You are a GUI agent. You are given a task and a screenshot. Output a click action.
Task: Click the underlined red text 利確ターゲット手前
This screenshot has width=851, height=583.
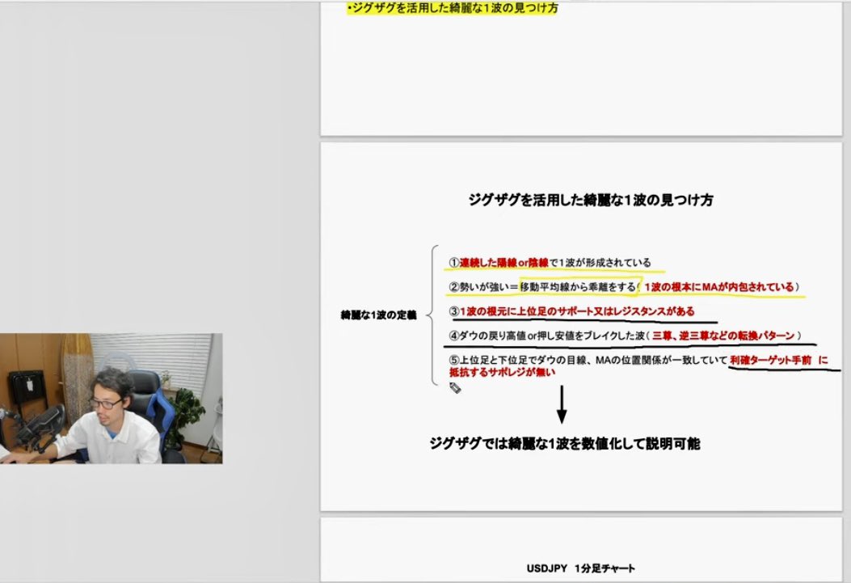coord(771,360)
